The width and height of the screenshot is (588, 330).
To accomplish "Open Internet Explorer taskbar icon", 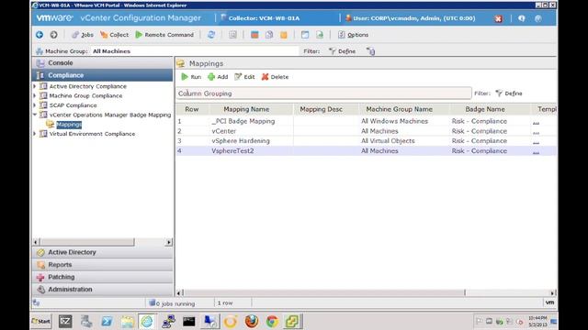I will click(x=147, y=321).
